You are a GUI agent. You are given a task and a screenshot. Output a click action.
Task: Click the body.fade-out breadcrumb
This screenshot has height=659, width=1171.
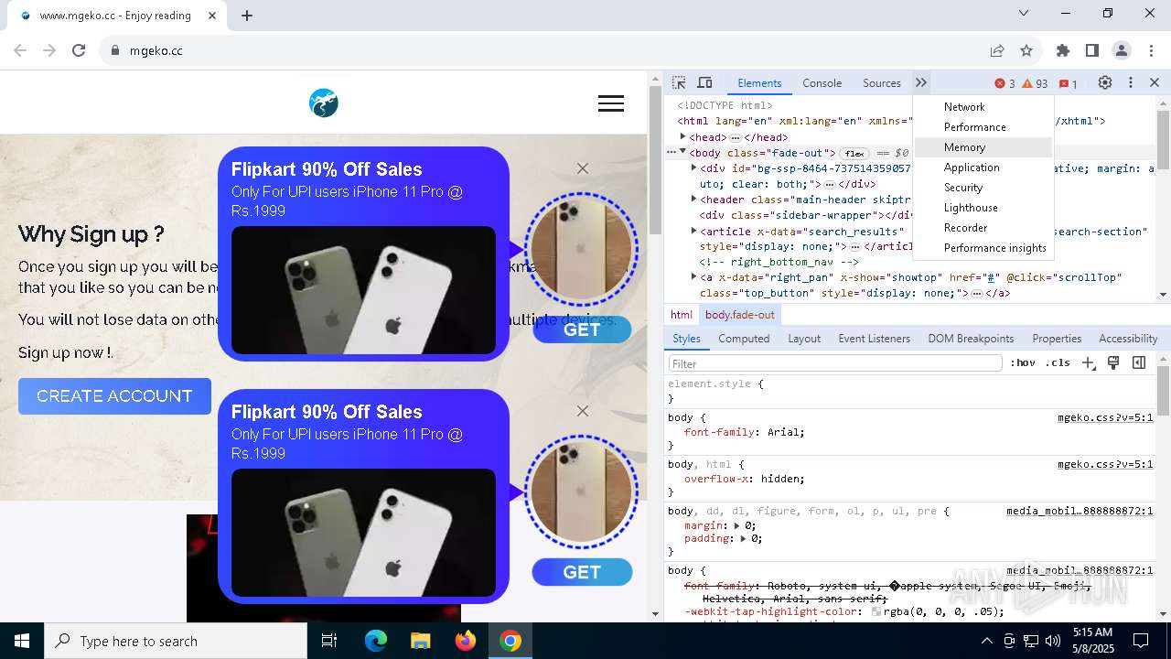pyautogui.click(x=740, y=315)
